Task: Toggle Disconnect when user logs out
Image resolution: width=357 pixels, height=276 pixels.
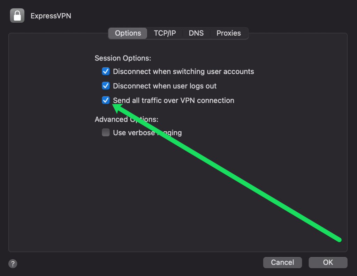Action: point(106,86)
